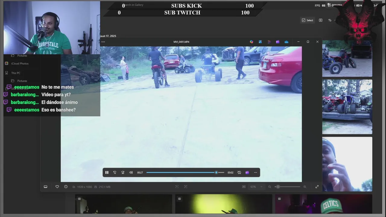The height and width of the screenshot is (217, 386).
Task: Click the Select checkbox button in gallery
Action: [x=307, y=20]
